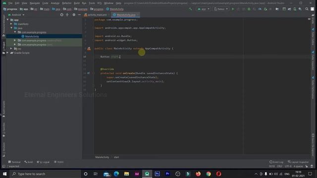Click Select Opened File target icon
This screenshot has height=178, width=317.
(x=61, y=15)
